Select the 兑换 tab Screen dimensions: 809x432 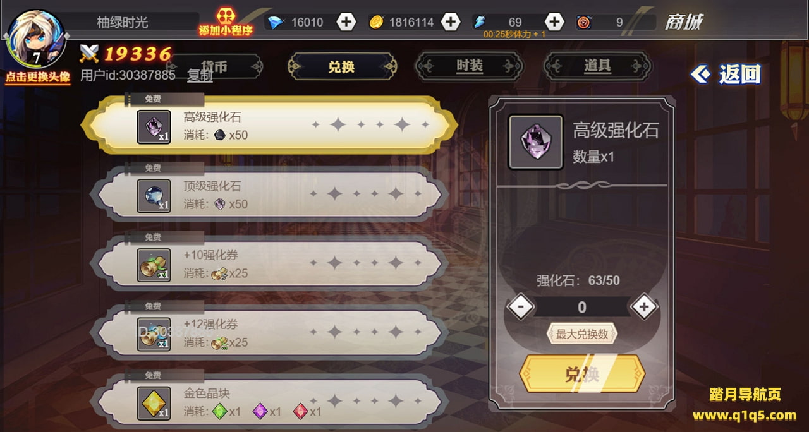[x=342, y=66]
